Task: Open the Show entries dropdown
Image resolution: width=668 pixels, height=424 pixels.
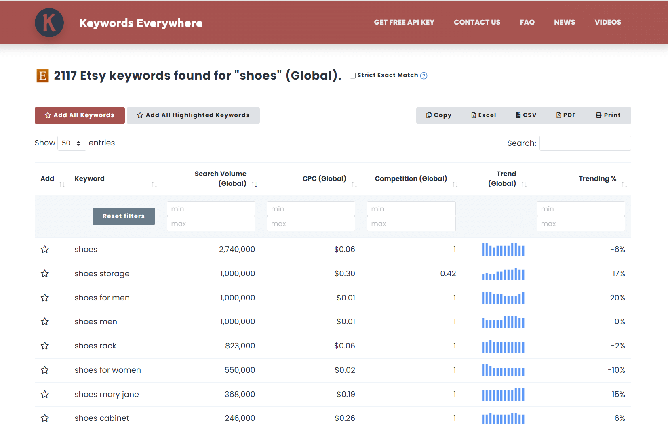Action: pyautogui.click(x=72, y=143)
